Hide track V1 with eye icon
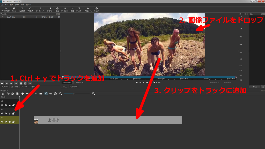The height and width of the screenshot is (149, 265). 6,122
